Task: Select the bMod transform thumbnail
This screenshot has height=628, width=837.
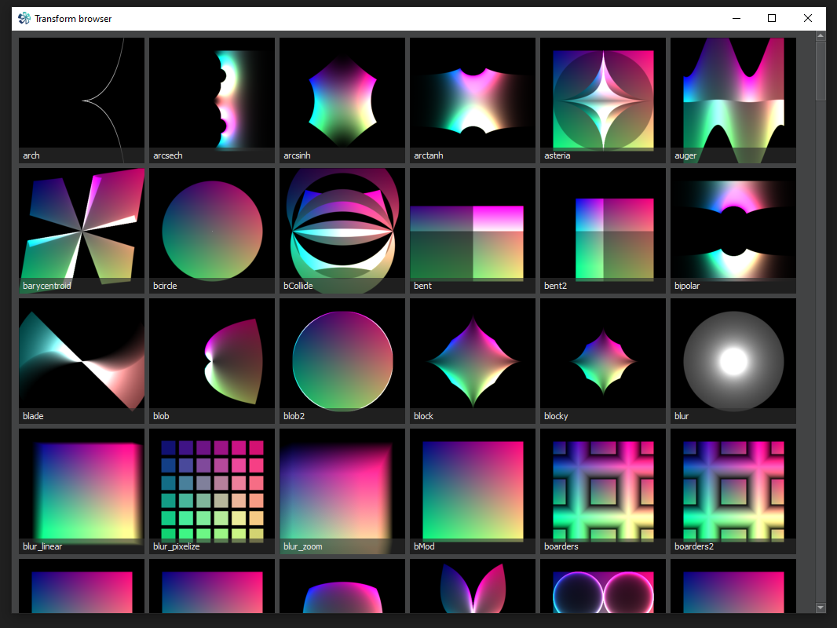Action: [473, 491]
